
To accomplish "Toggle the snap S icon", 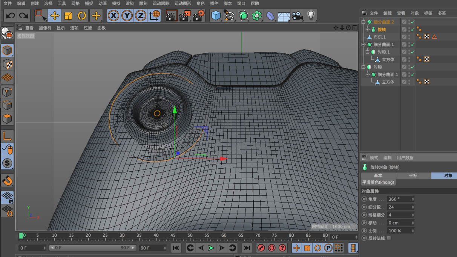I will point(7,163).
